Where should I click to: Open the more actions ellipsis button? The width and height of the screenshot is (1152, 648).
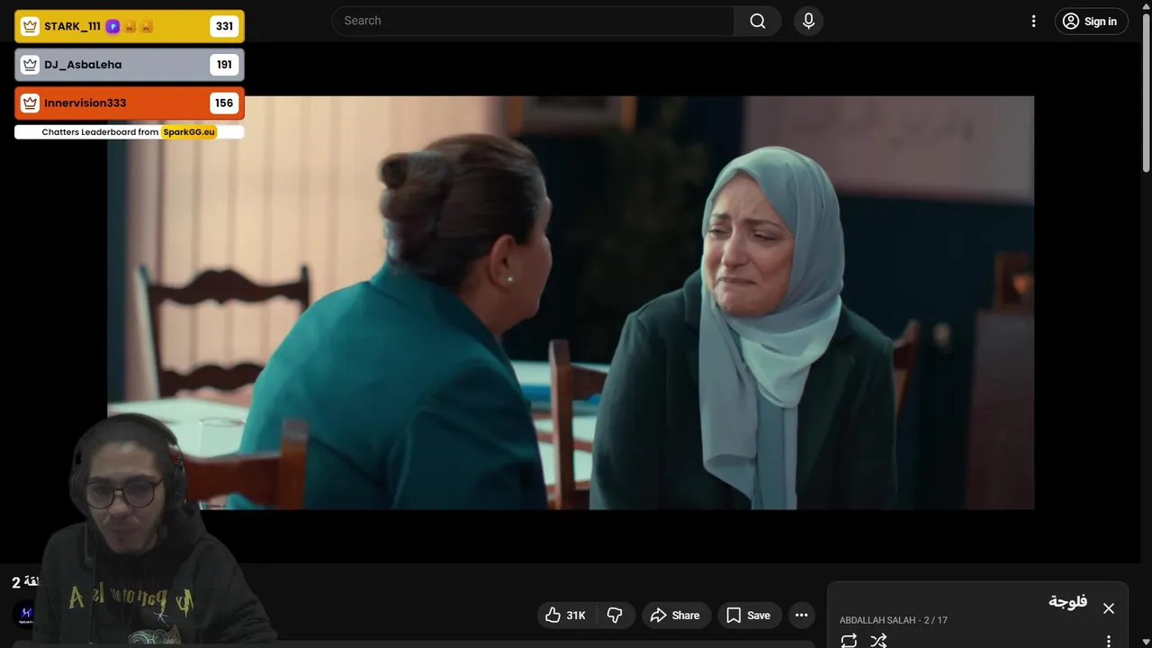tap(801, 616)
